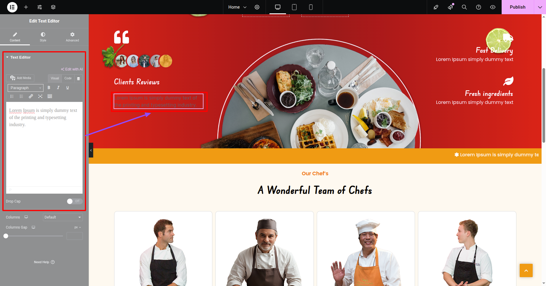Switch to the Style tab

tap(43, 37)
